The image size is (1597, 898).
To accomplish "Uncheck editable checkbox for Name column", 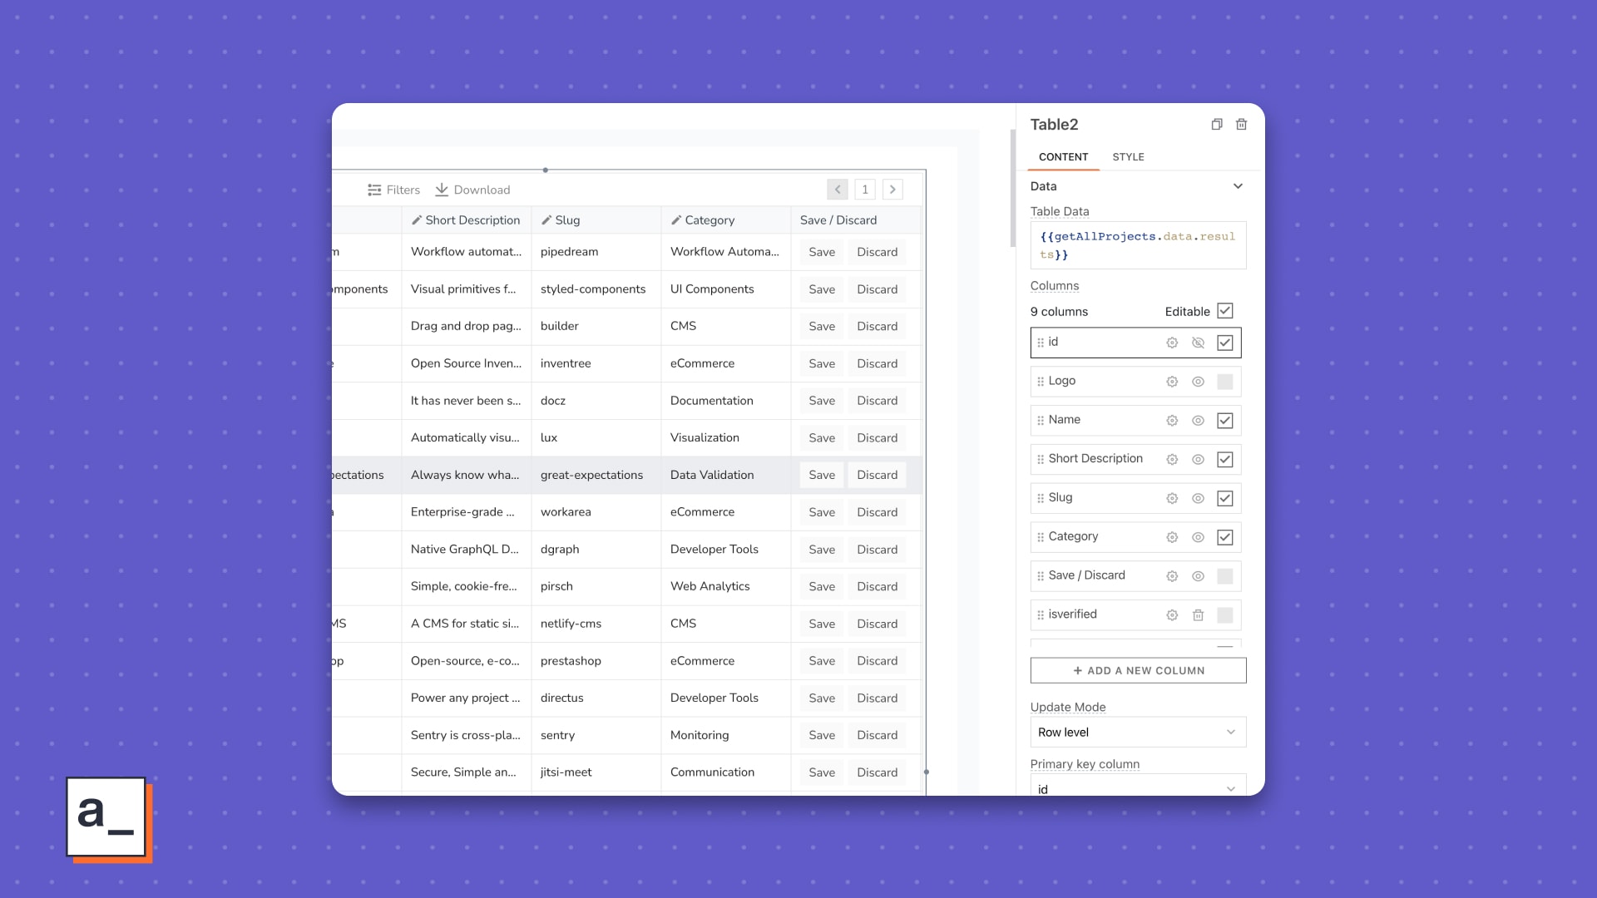I will pyautogui.click(x=1225, y=421).
